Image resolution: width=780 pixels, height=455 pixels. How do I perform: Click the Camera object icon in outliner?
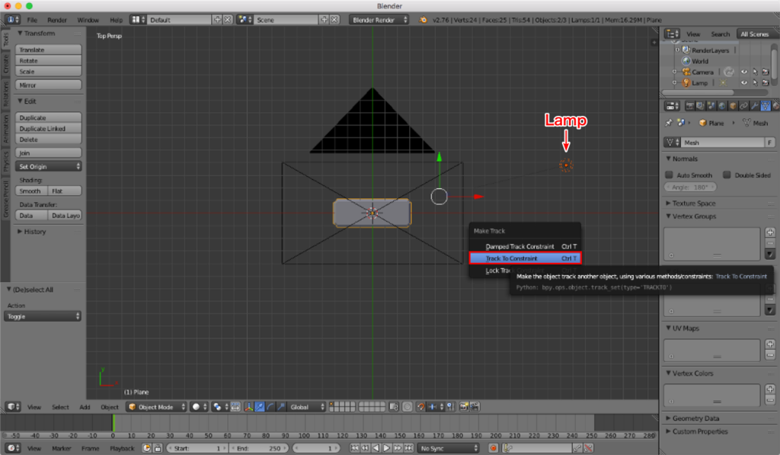(x=686, y=72)
